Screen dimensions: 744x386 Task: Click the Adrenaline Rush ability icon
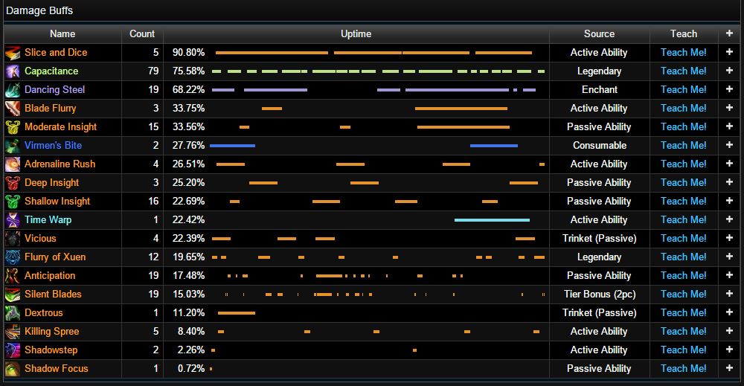pyautogui.click(x=13, y=164)
